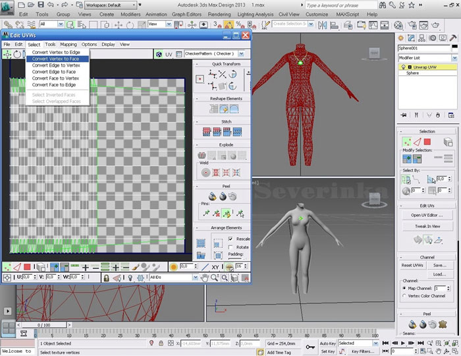Click the channel Load button
This screenshot has height=356, width=461.
[440, 274]
